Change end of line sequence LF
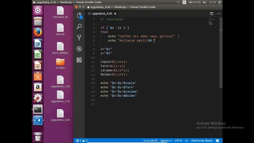Viewport: 254px width, 143px height. pos(186,141)
